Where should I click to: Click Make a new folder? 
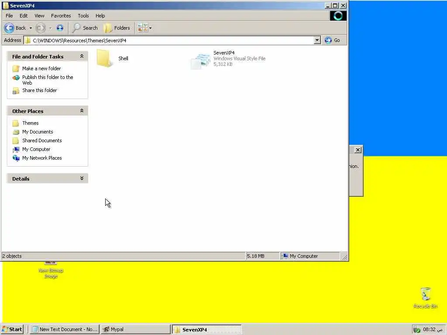point(41,68)
